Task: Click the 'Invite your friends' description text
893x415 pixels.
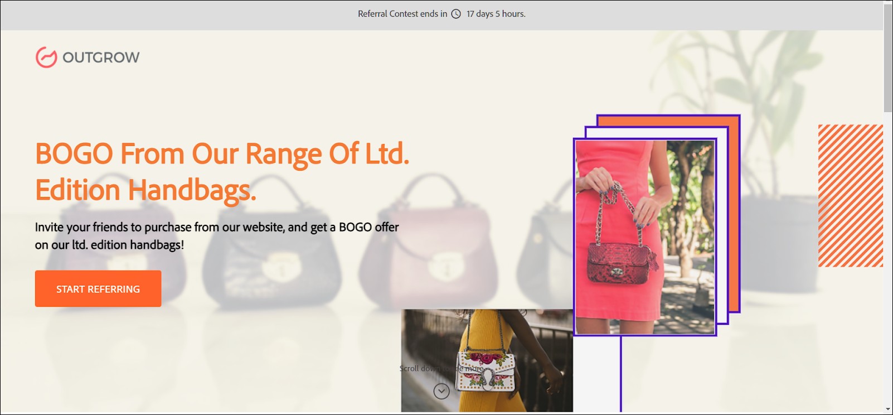Action: click(x=216, y=236)
